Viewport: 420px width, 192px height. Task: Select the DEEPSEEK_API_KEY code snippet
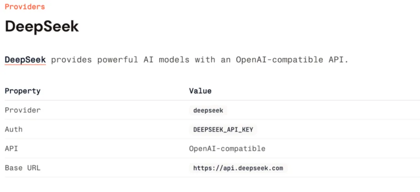tap(223, 129)
